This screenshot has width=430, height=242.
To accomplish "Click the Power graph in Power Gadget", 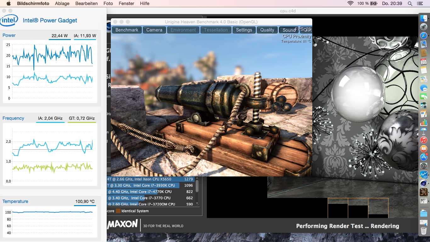I will 50,71.
